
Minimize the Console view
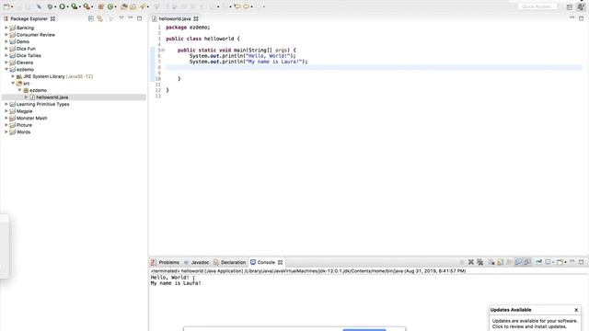pos(572,261)
